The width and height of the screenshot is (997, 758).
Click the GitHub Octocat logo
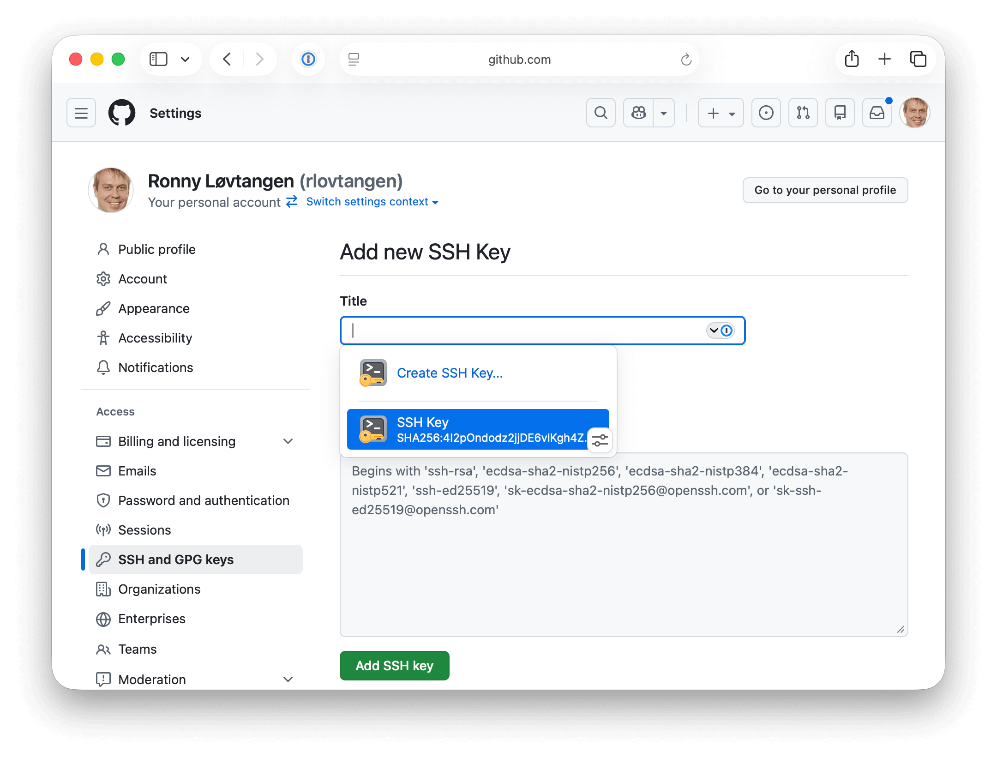tap(122, 113)
